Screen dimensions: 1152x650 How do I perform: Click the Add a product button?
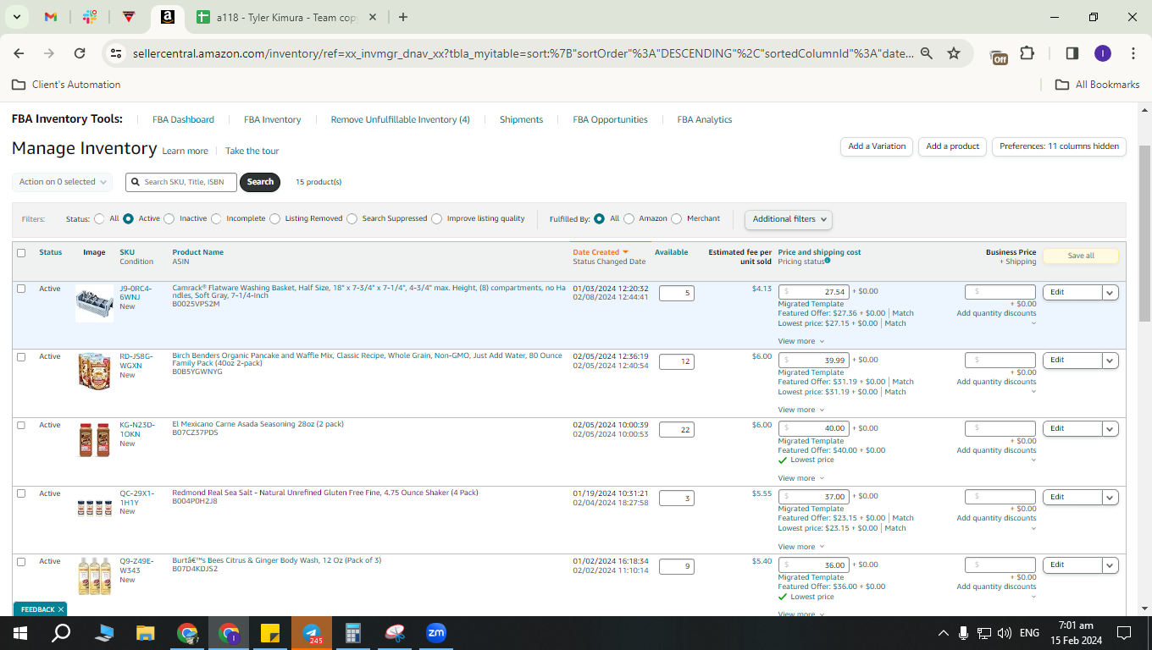click(952, 146)
